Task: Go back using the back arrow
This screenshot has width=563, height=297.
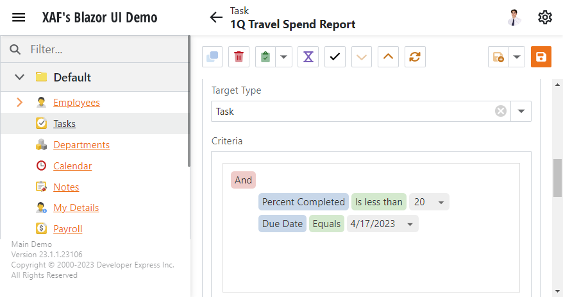Action: (216, 17)
